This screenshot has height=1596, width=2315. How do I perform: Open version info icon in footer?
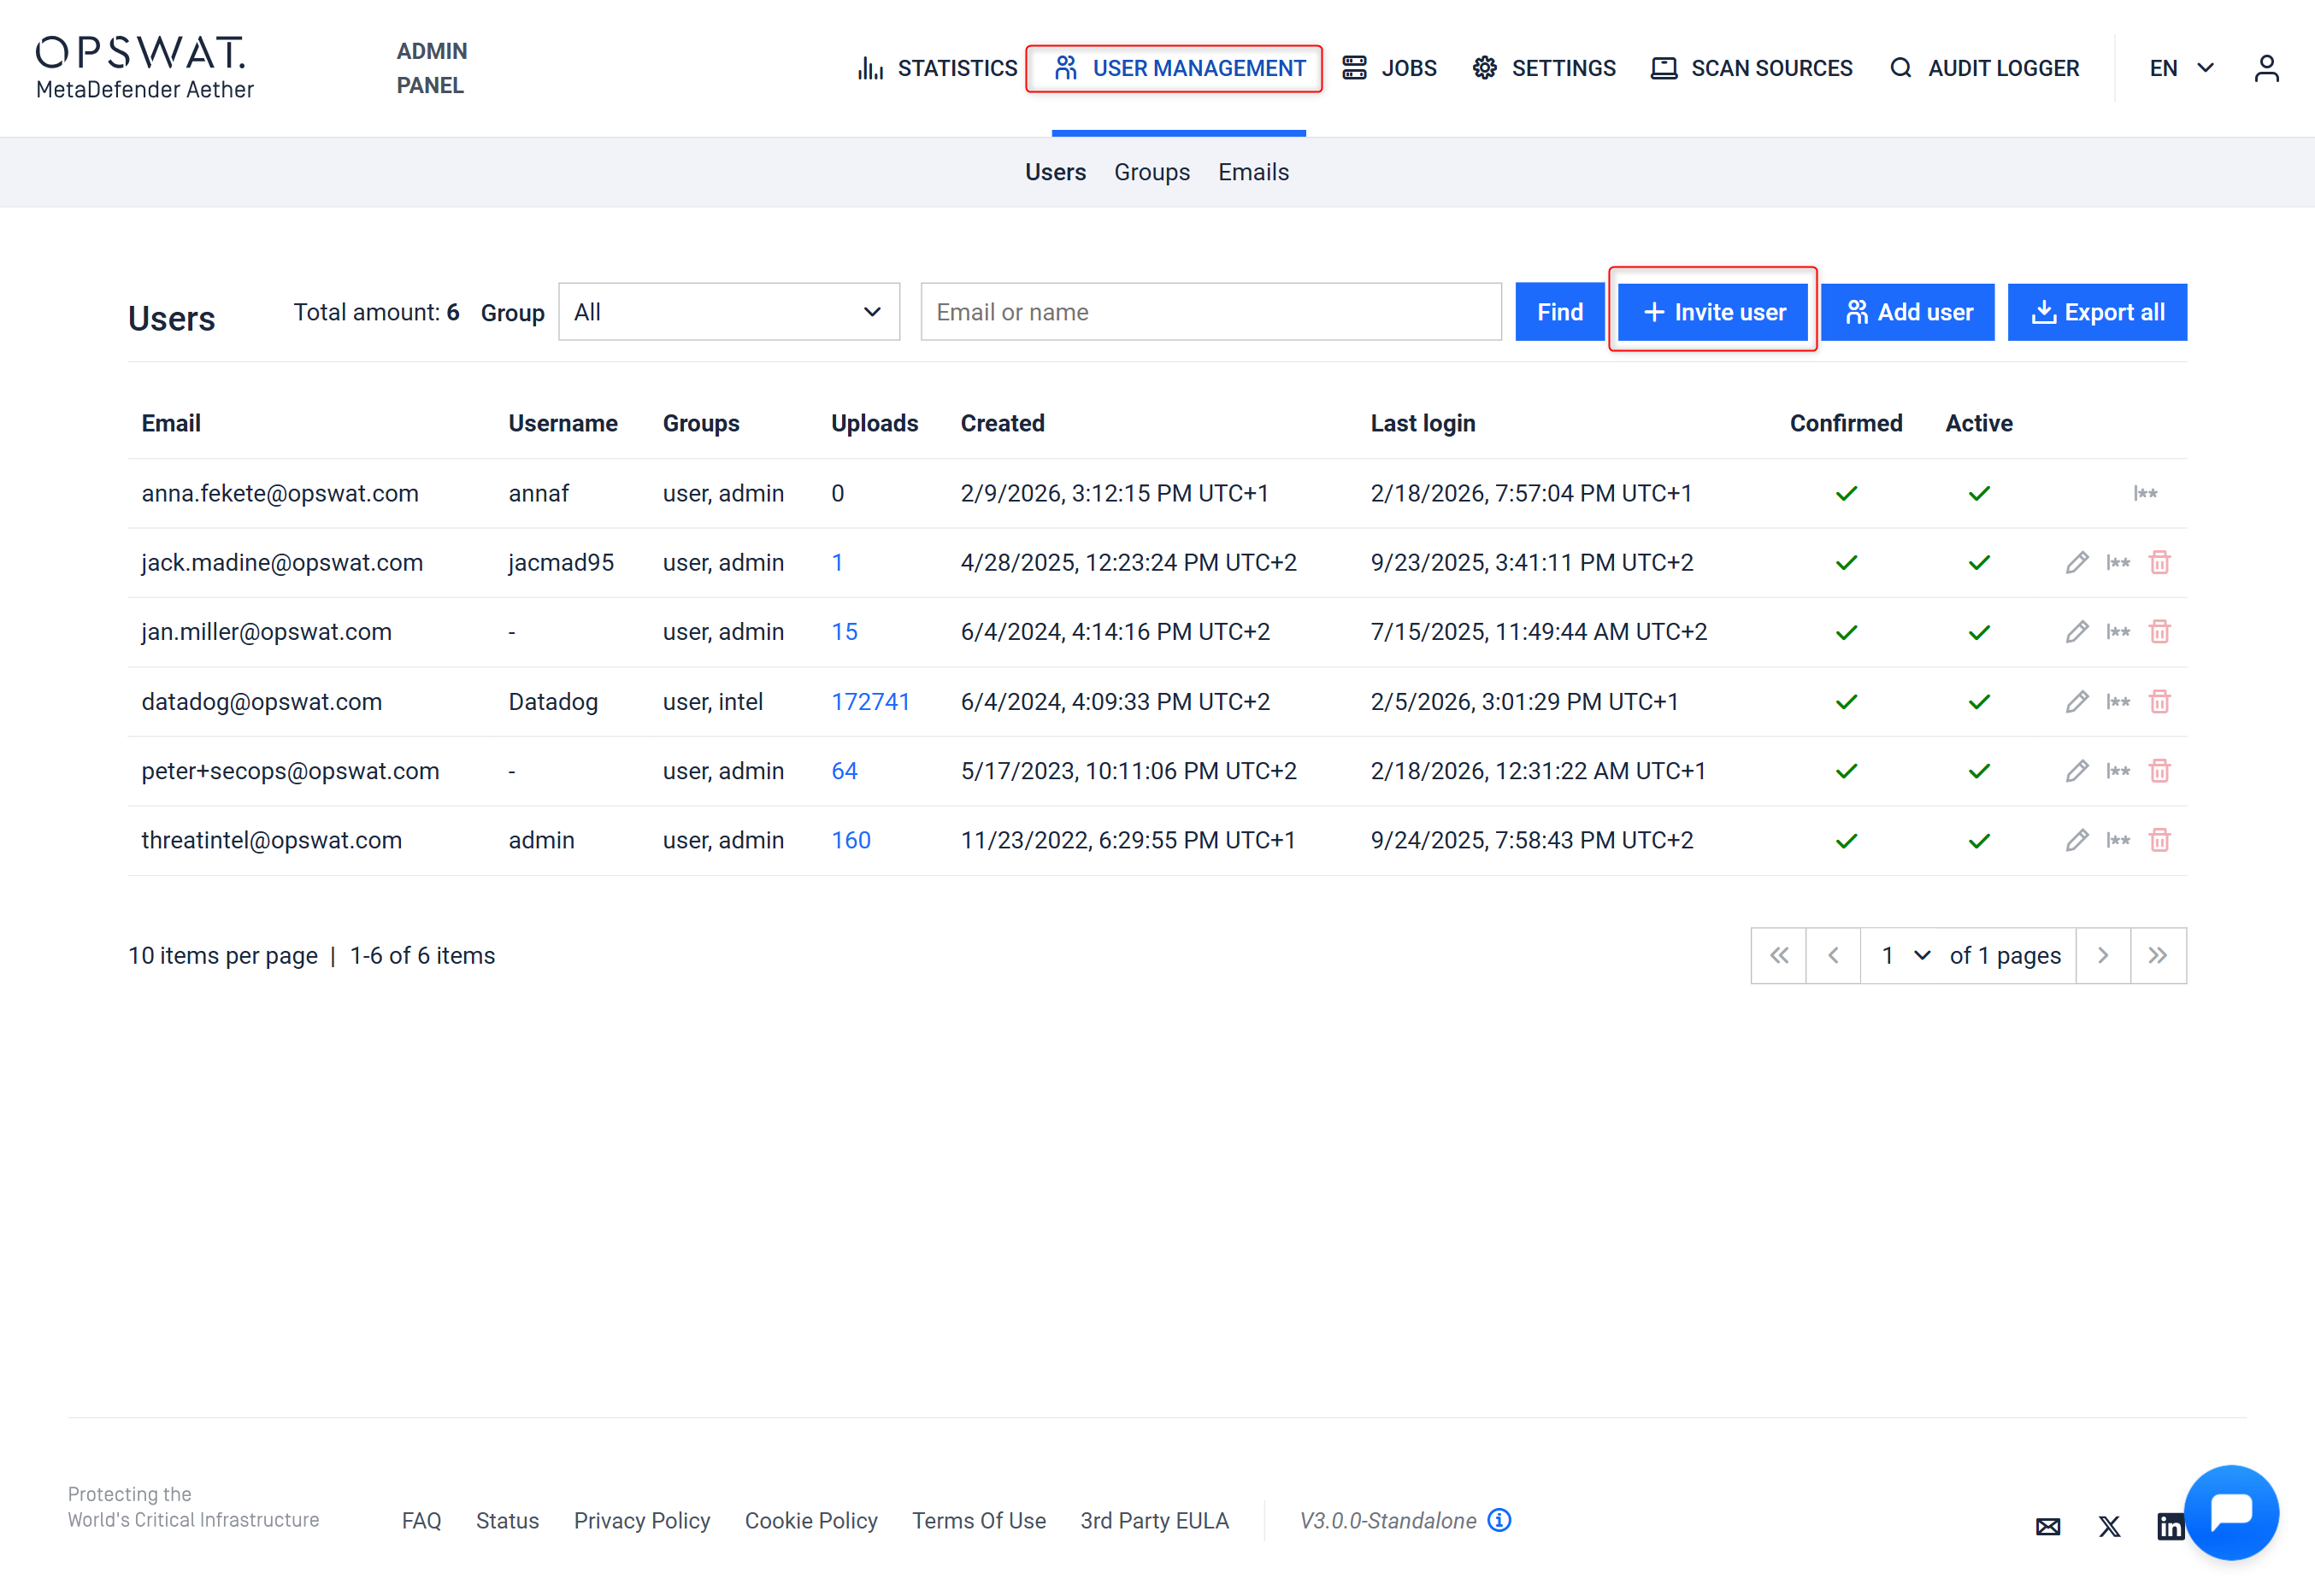(x=1499, y=1520)
